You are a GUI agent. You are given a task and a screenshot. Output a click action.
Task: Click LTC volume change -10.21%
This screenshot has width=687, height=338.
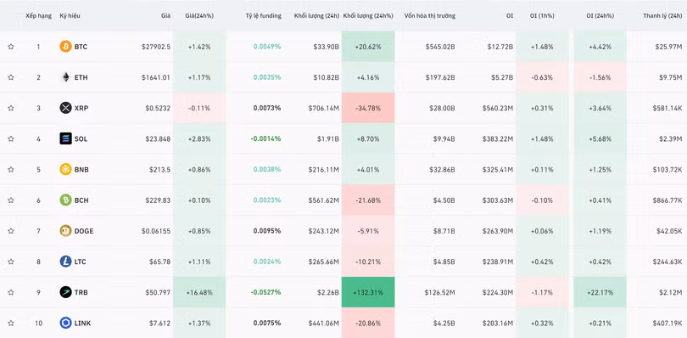[368, 262]
